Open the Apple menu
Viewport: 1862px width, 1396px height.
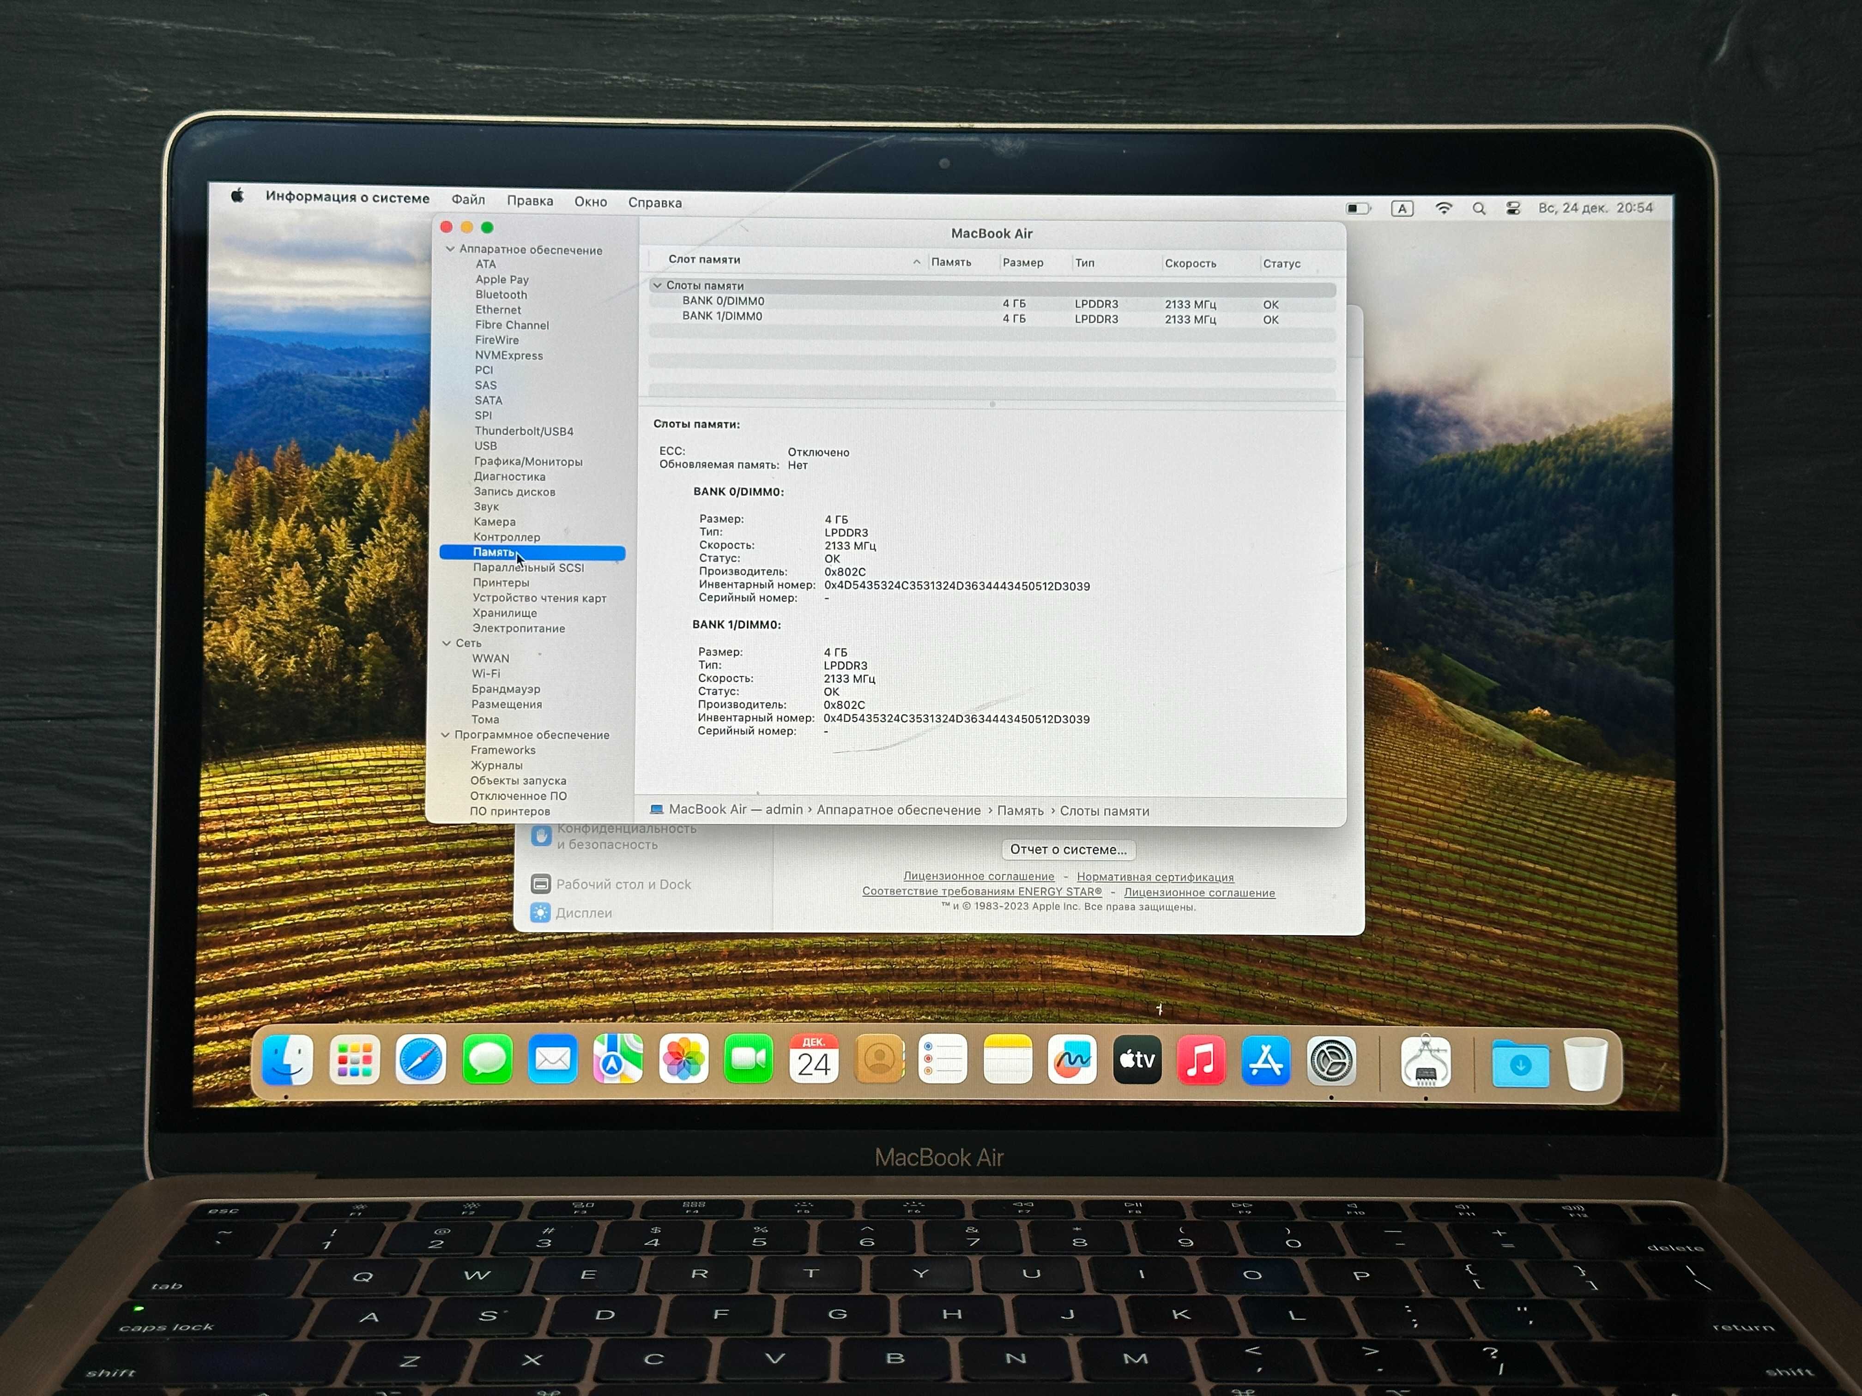point(238,196)
